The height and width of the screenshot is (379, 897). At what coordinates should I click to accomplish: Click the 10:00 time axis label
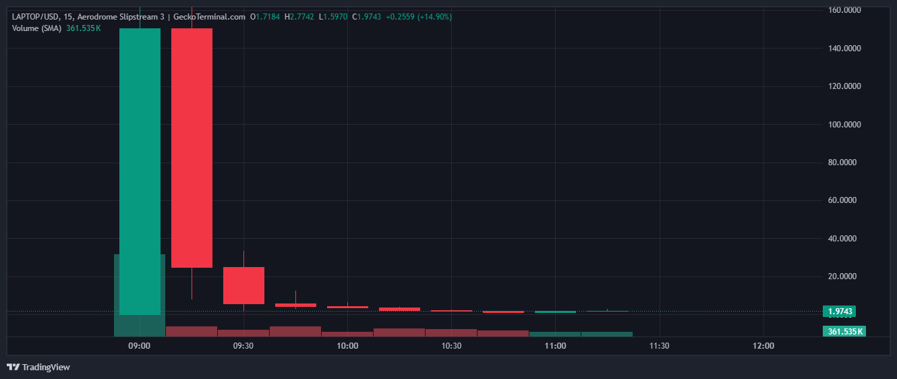pos(347,345)
